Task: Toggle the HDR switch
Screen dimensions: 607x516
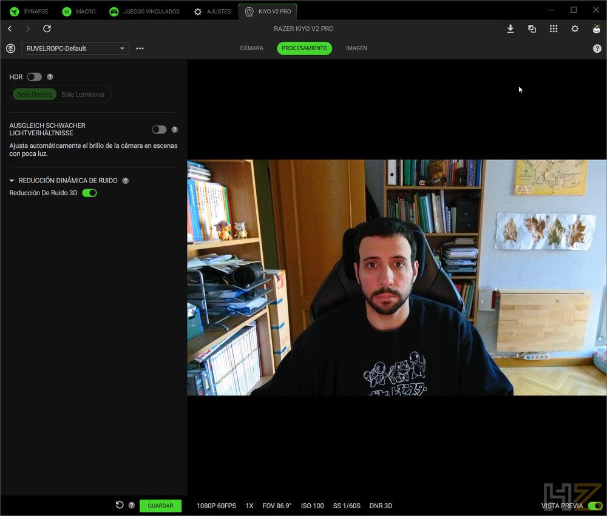Action: (35, 77)
